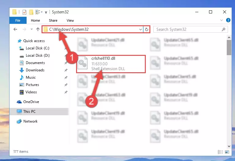This screenshot has width=235, height=161.
Task: Open recent locations dropdown arrow
Action: [31, 29]
